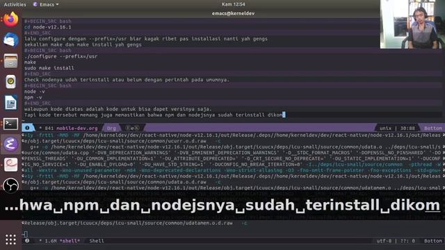
Task: Click the Org major mode label
Action: point(111,128)
